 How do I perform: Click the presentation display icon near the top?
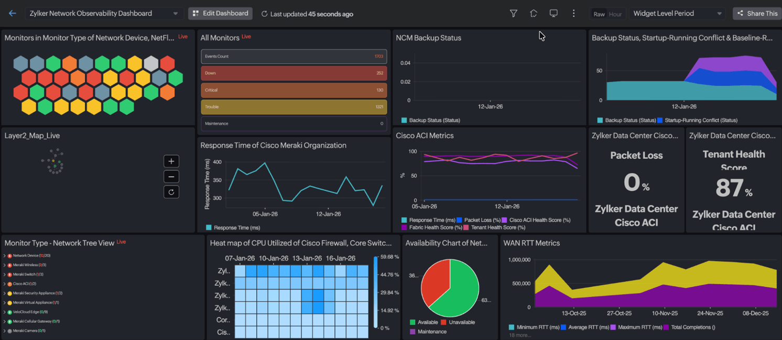[x=553, y=13]
